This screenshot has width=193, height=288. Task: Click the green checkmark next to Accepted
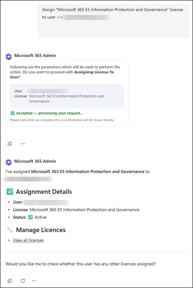[x=13, y=113]
